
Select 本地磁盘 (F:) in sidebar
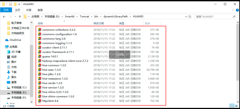tap(17, 97)
